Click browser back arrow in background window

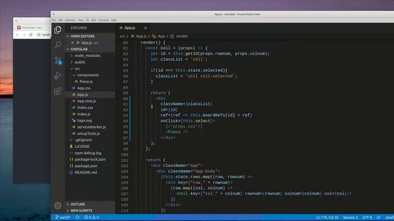(17, 35)
